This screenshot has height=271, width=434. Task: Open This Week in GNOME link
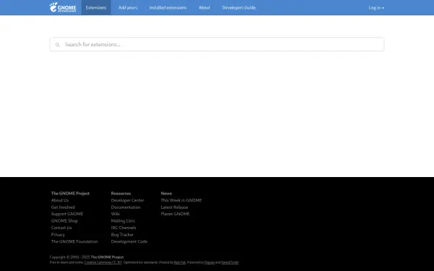pos(182,200)
